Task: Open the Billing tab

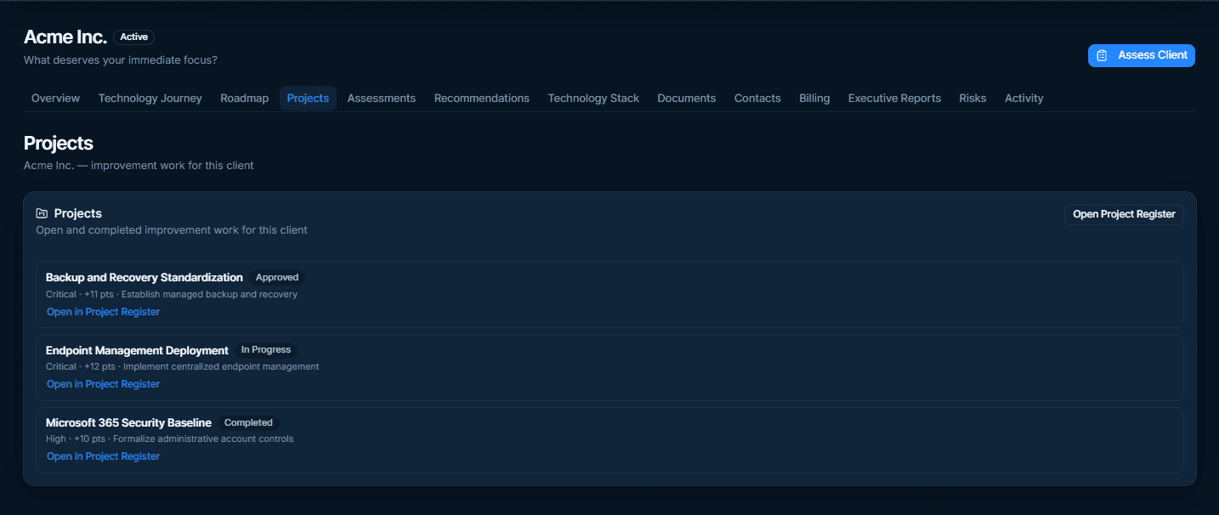Action: point(814,98)
